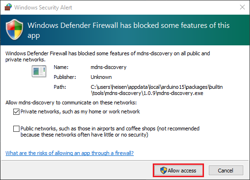Viewport: 250px width, 180px height.
Task: Close the Windows Security Alert window
Action: 242,7
